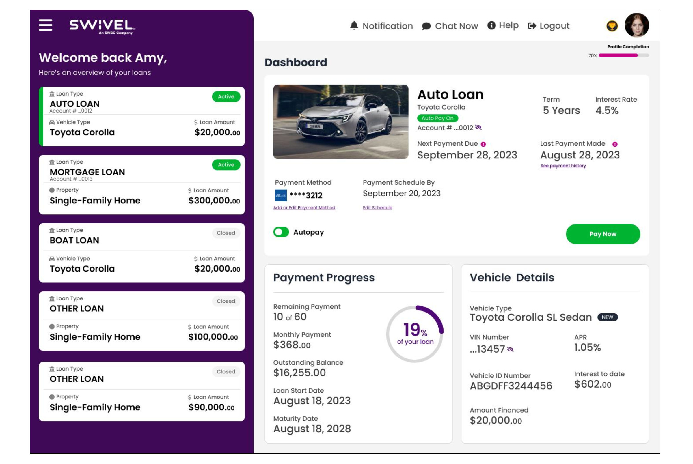Open the $100,000 Other Loan card
This screenshot has width=693, height=464.
click(141, 321)
